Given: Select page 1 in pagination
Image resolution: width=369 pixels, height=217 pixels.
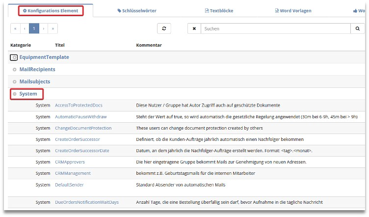Looking at the screenshot, I should coord(34,29).
